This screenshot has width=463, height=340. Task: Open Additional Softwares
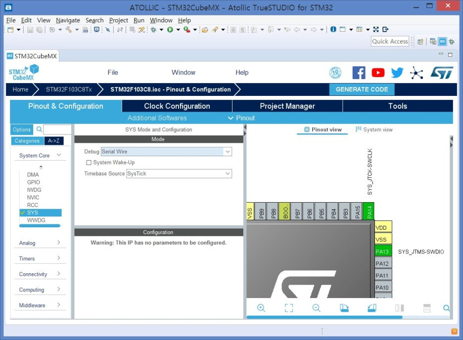pos(157,118)
